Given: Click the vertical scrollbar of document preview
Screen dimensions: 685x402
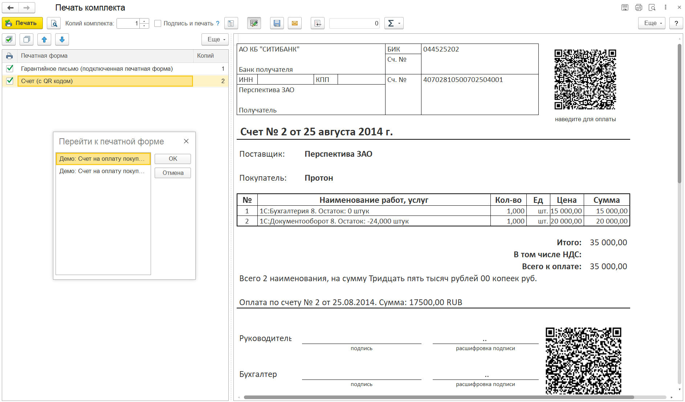Looking at the screenshot, I should pyautogui.click(x=680, y=113).
